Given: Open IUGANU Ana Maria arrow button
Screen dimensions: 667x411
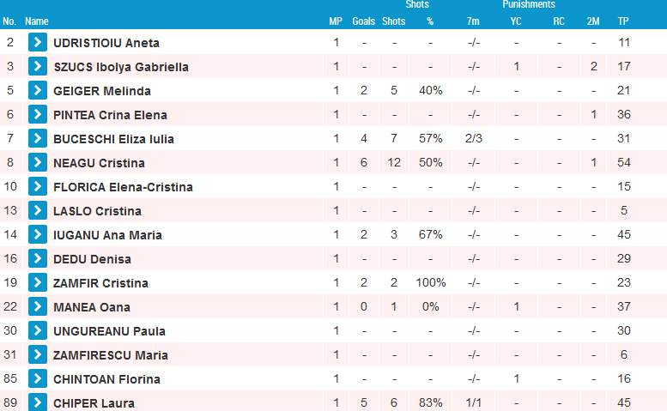Looking at the screenshot, I should 38,234.
